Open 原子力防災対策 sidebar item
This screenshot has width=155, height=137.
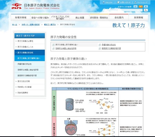[30, 81]
